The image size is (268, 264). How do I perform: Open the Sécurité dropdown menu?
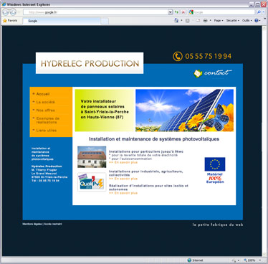click(232, 21)
